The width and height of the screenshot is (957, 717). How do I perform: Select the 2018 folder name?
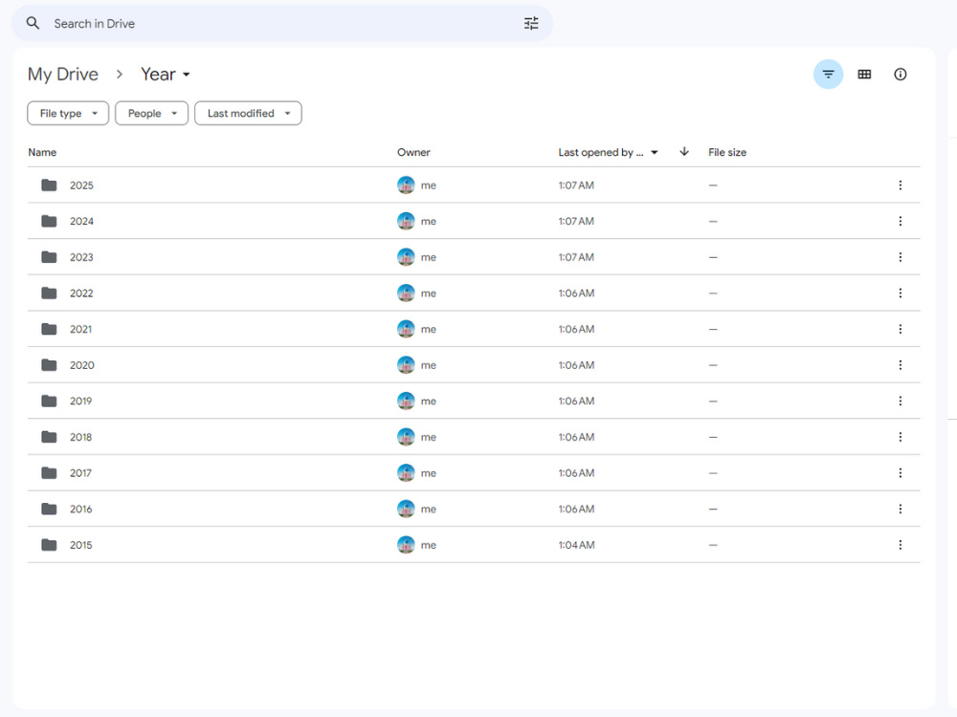[x=80, y=437]
